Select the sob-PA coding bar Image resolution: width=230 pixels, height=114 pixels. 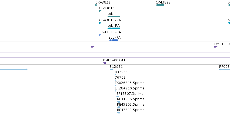(x=113, y=40)
